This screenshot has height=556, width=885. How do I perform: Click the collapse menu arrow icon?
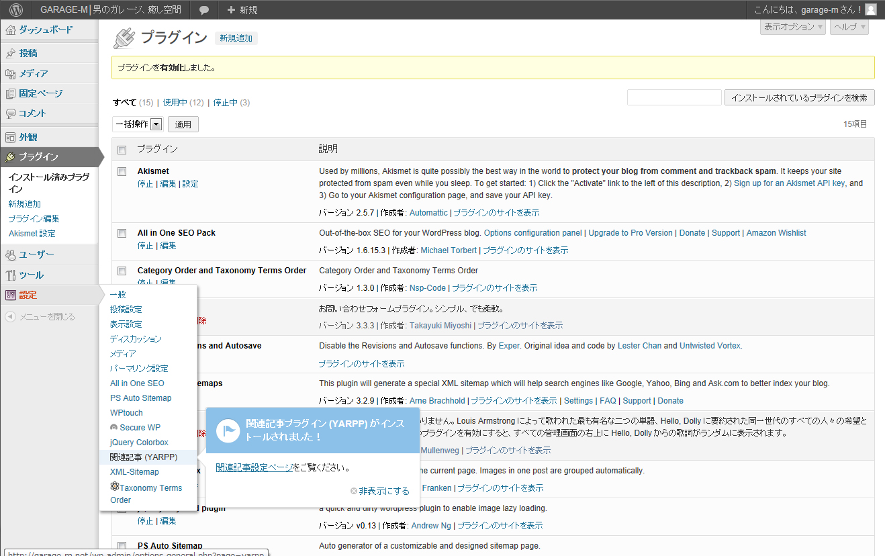pyautogui.click(x=11, y=316)
